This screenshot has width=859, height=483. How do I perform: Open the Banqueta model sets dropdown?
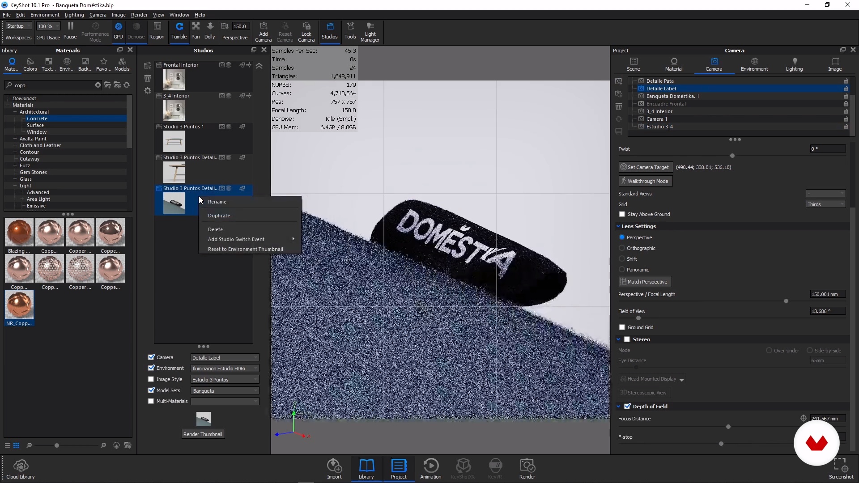[x=225, y=390]
